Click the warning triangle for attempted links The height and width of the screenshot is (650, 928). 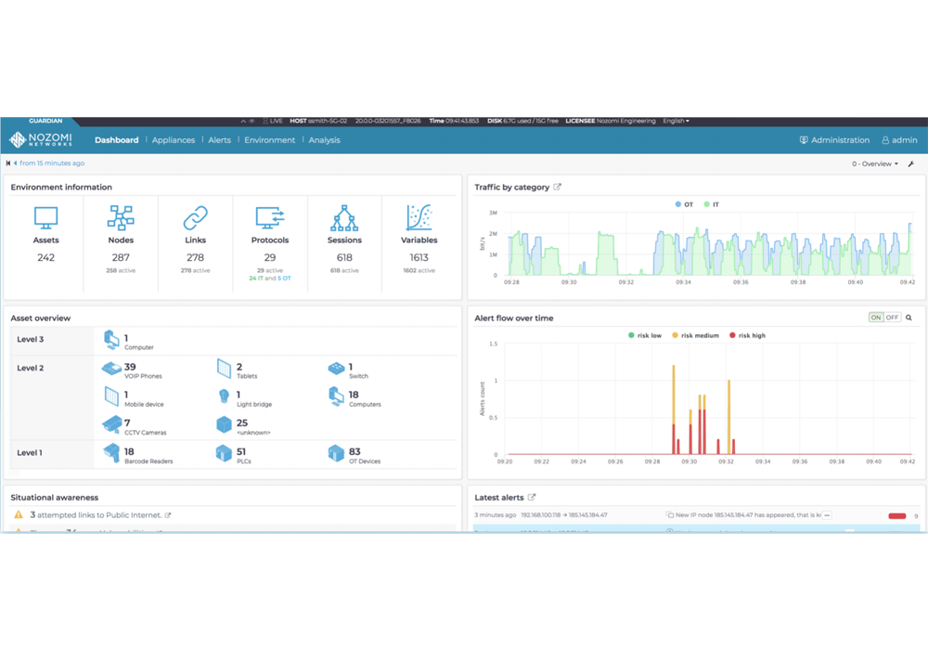(19, 514)
